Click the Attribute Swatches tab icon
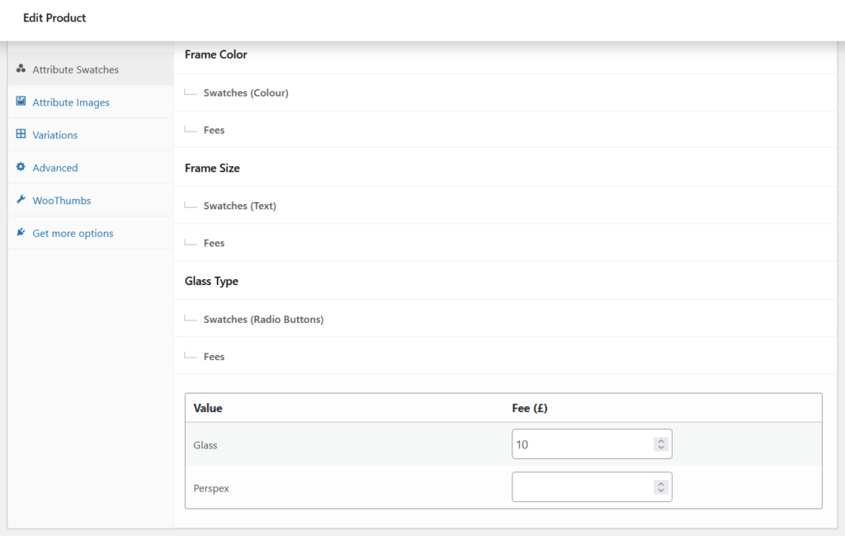 tap(21, 69)
